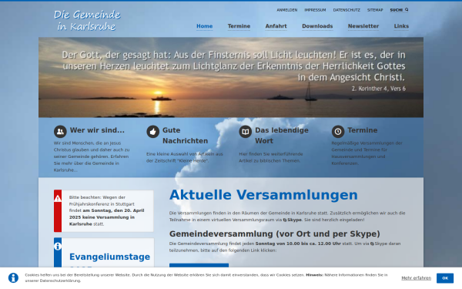Open Links in main navigation
The width and height of the screenshot is (462, 289).
point(401,26)
